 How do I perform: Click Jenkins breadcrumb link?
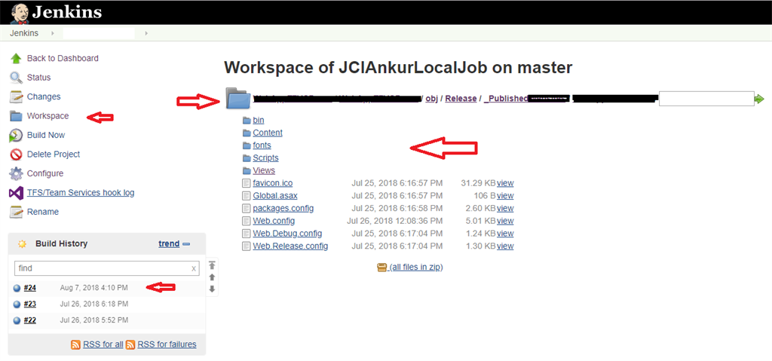tap(24, 33)
